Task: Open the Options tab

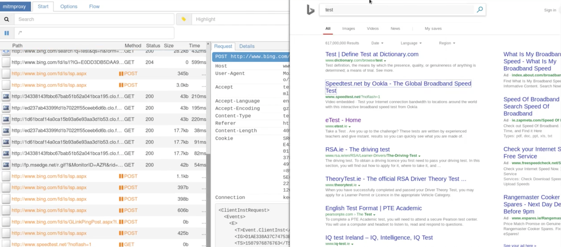Action: point(69,6)
